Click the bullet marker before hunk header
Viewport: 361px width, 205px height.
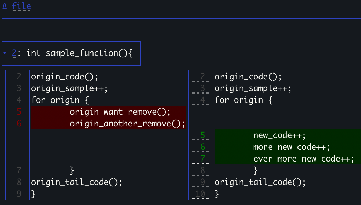pos(4,53)
